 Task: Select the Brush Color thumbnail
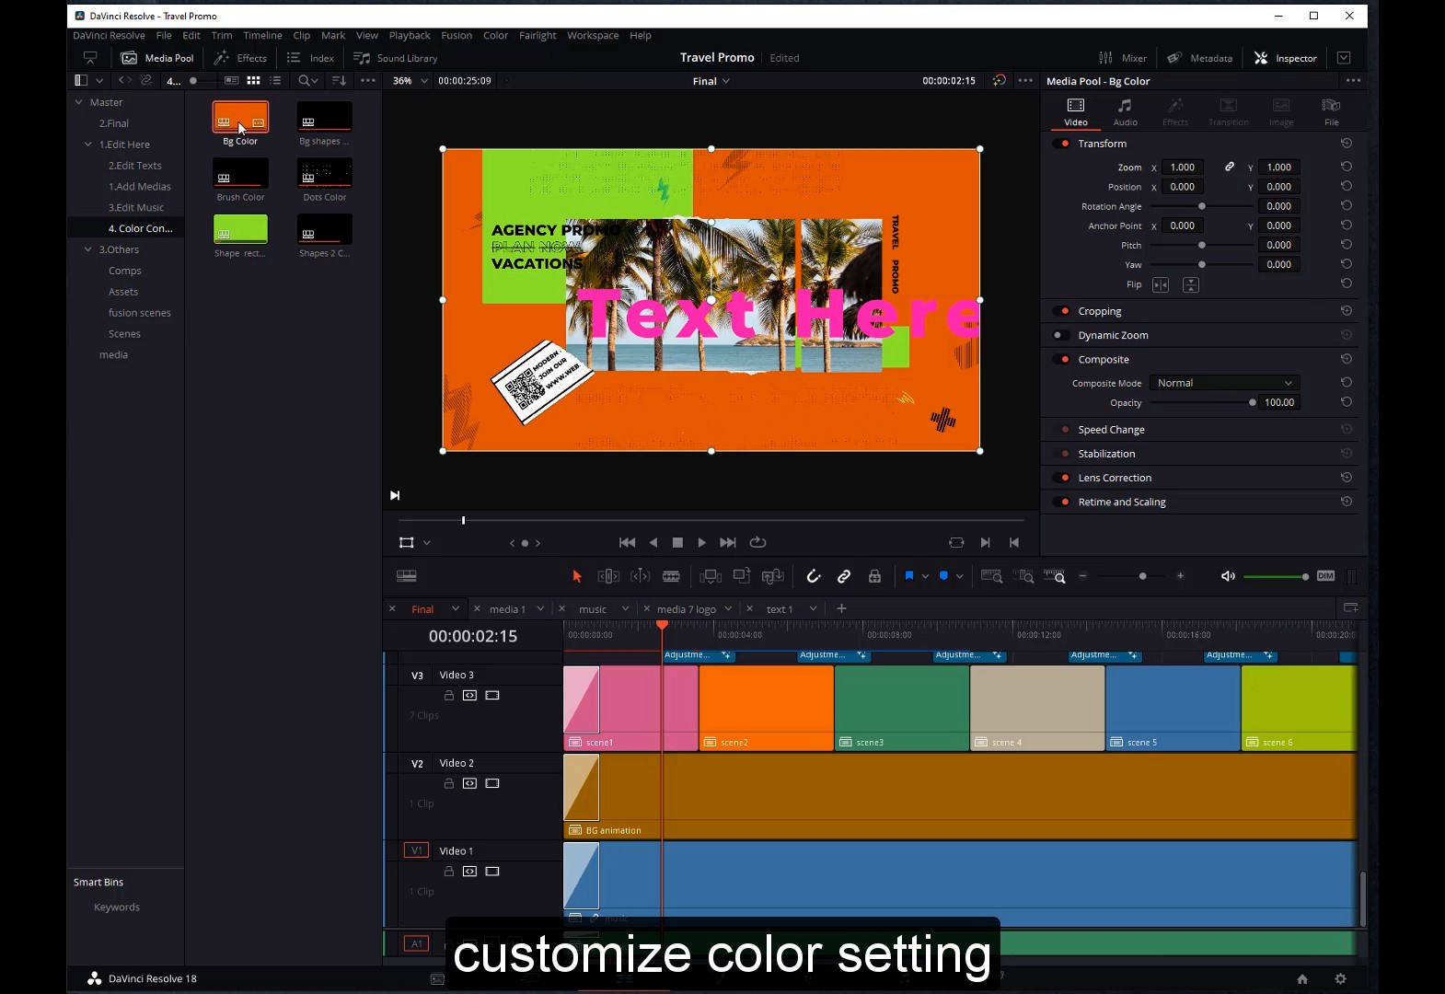(240, 173)
